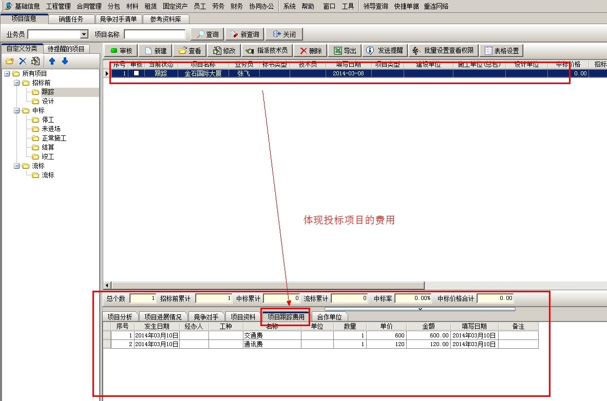Click 指派技术员 assign technician button
The image size is (607, 401).
coord(267,51)
